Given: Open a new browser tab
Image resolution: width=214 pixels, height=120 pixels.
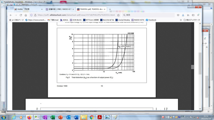Looking at the screenshot, I should (110, 9).
